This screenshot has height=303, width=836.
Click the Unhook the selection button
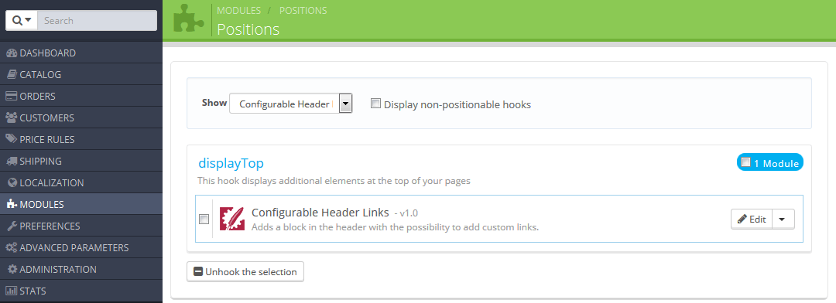point(245,271)
